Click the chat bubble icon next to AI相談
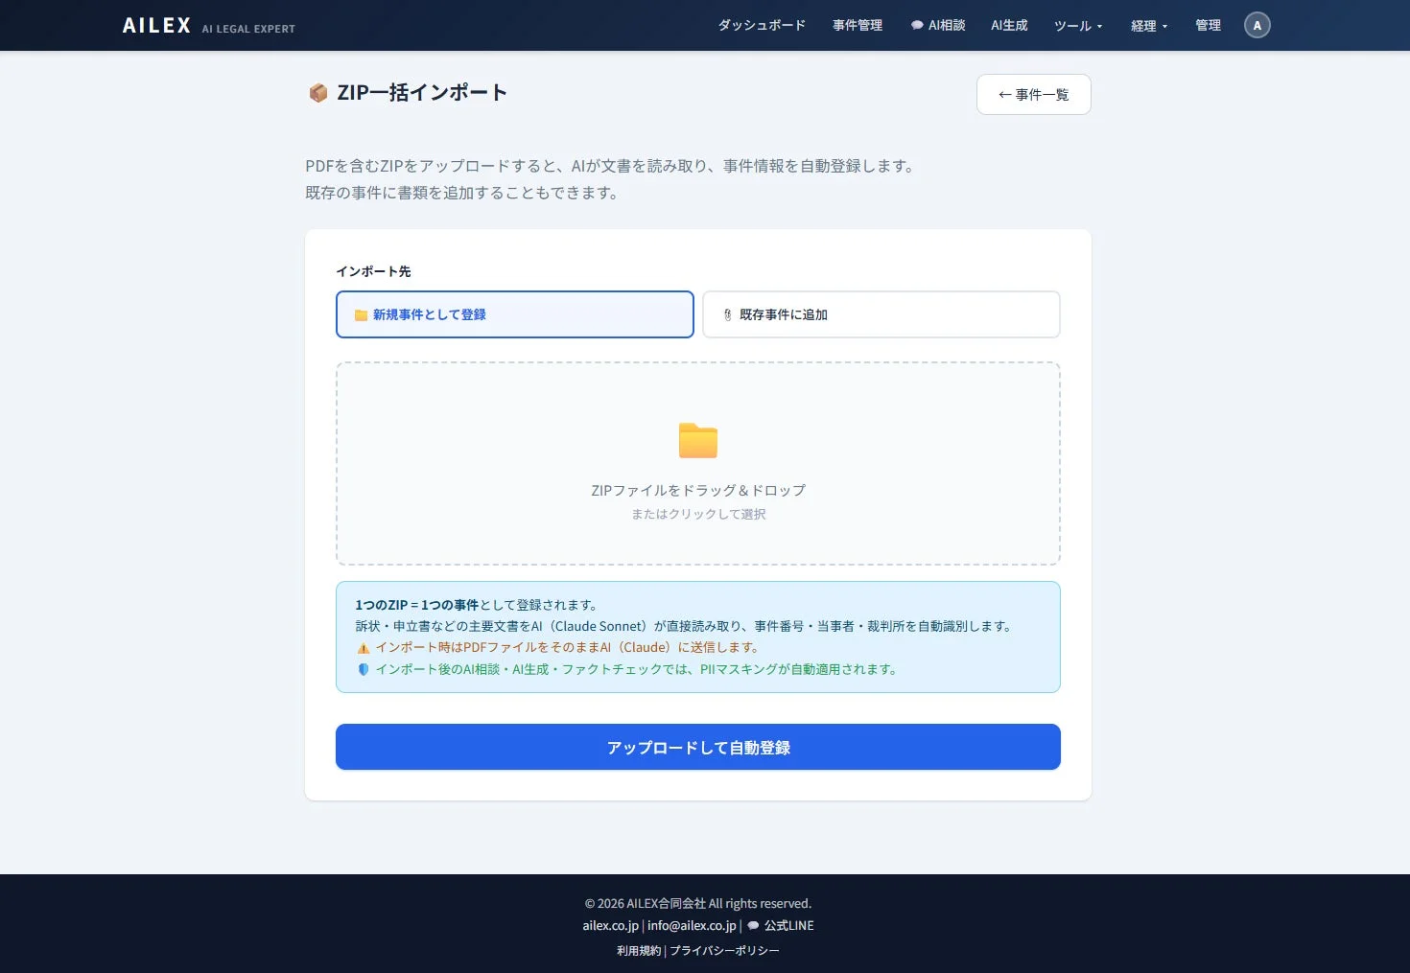1410x973 pixels. (x=916, y=24)
